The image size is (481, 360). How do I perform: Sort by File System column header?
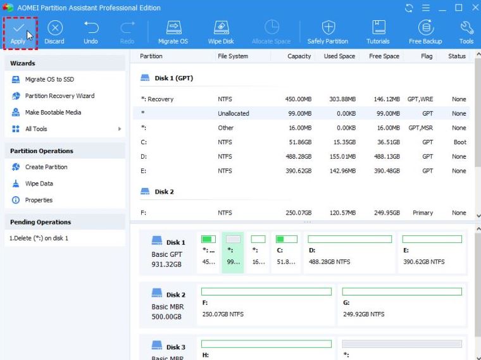tap(233, 56)
